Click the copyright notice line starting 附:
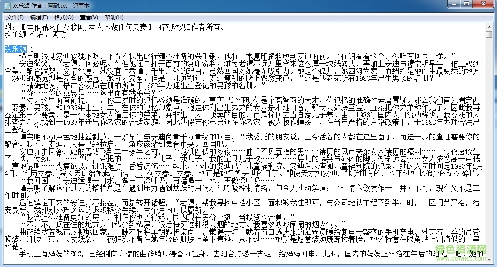 pos(115,27)
